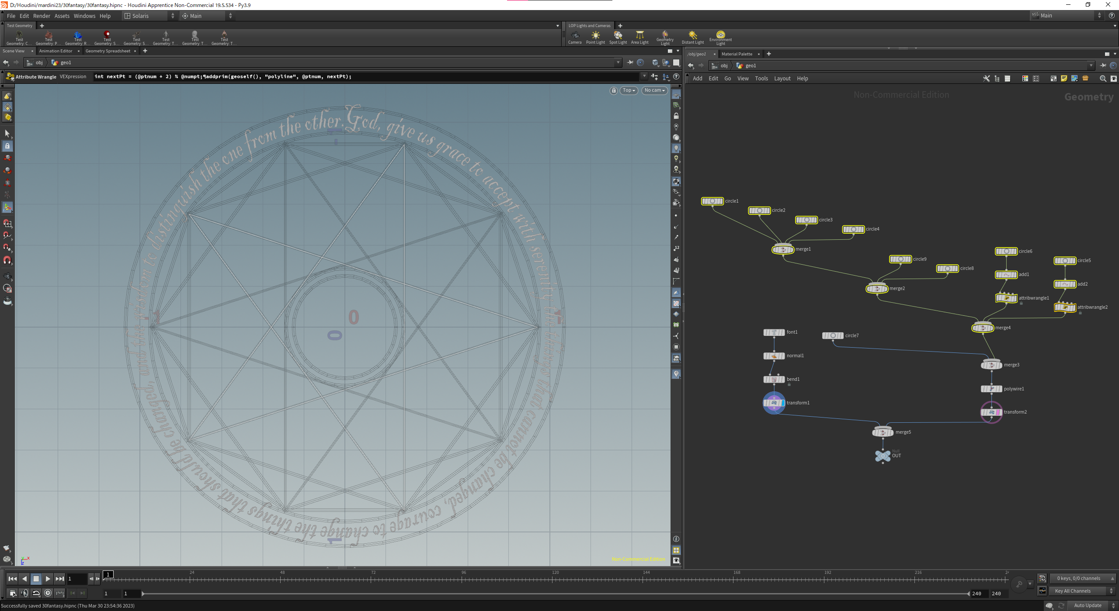Add a Camera from the LOP shelf

(574, 38)
